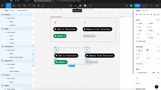Click the home icon in the tab bar
Viewport: 161px width, 90px height.
point(11,1)
